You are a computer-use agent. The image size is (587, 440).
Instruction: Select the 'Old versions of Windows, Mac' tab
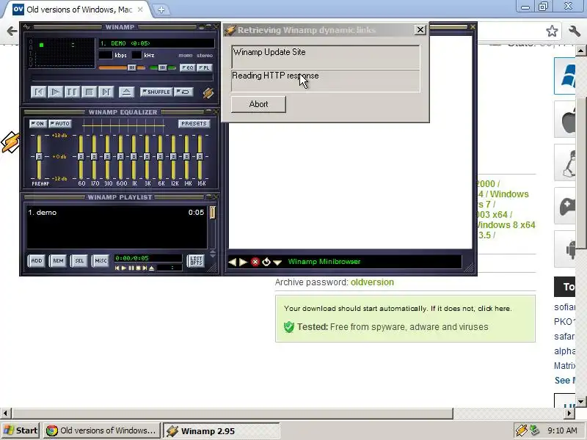point(78,10)
